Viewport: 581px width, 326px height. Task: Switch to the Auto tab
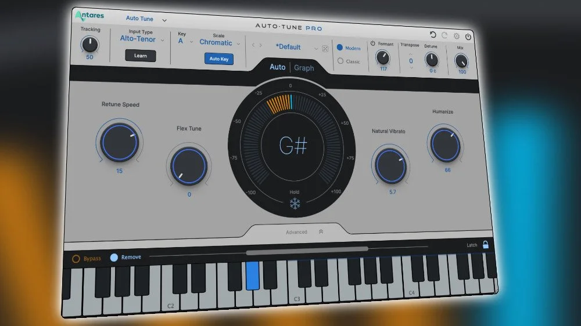tap(278, 67)
